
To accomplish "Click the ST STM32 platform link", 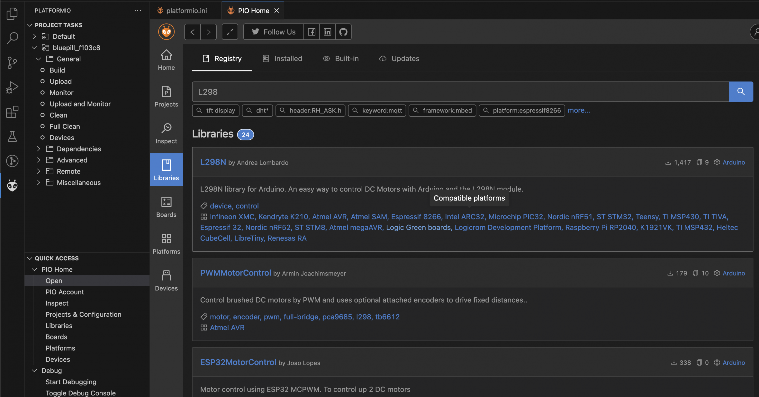I will pyautogui.click(x=614, y=217).
